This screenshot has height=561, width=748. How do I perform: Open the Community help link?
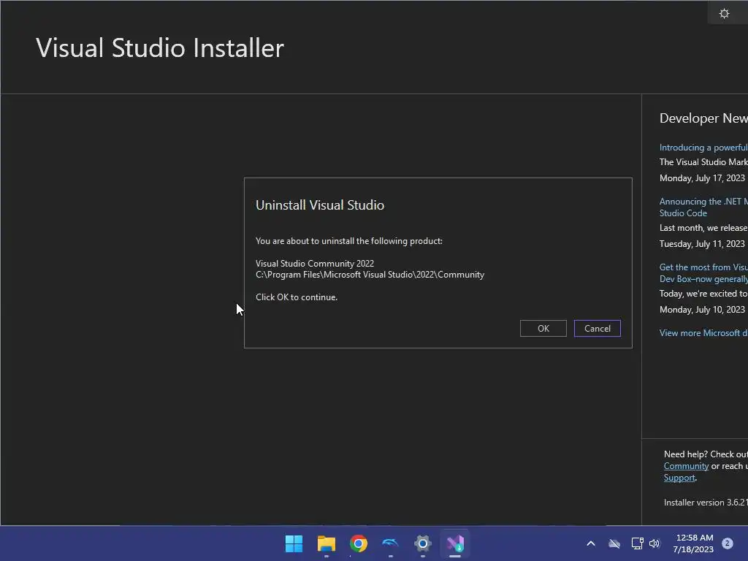pyautogui.click(x=686, y=466)
